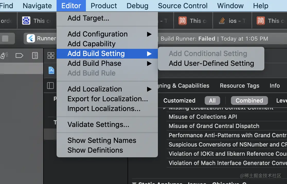Toggle the Combined view filter
The image size is (287, 184).
pyautogui.click(x=249, y=100)
